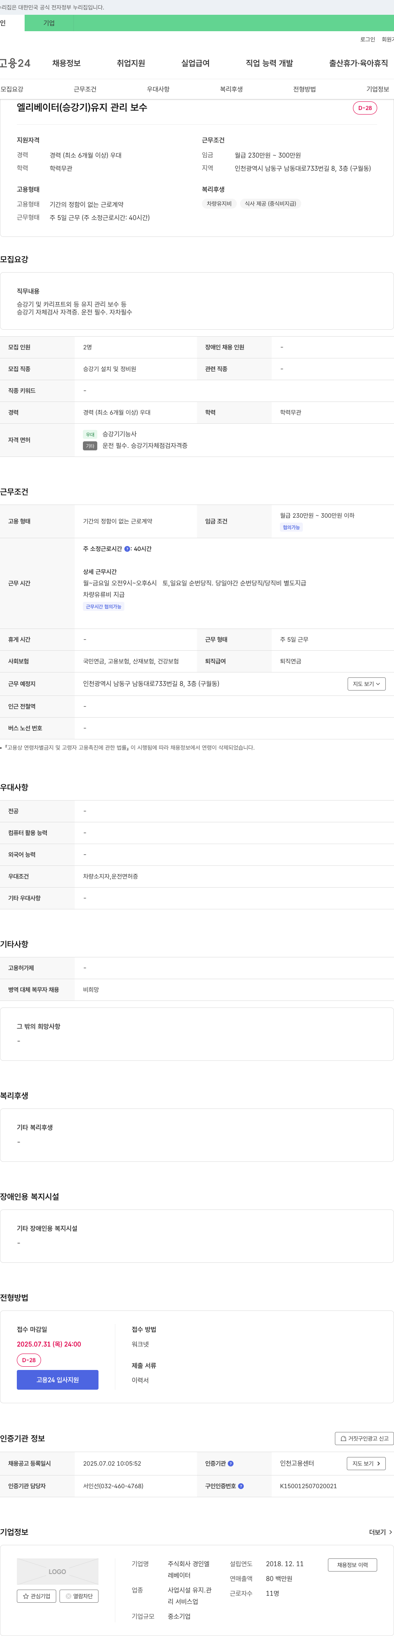Click registration time 2025.07.02 10:05:52

pyautogui.click(x=112, y=1463)
